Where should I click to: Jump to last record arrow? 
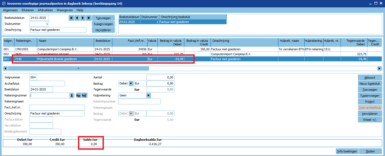[x=89, y=18]
